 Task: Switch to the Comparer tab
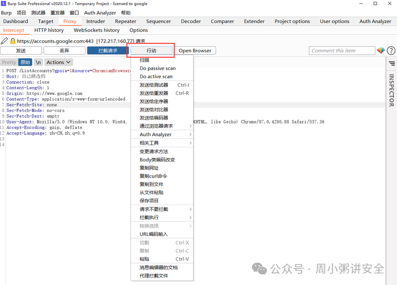pos(222,21)
